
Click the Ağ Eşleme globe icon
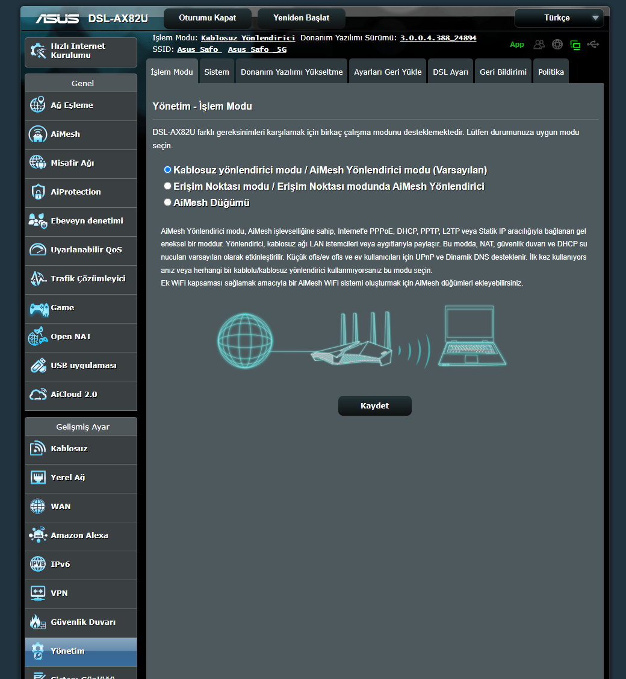point(38,105)
